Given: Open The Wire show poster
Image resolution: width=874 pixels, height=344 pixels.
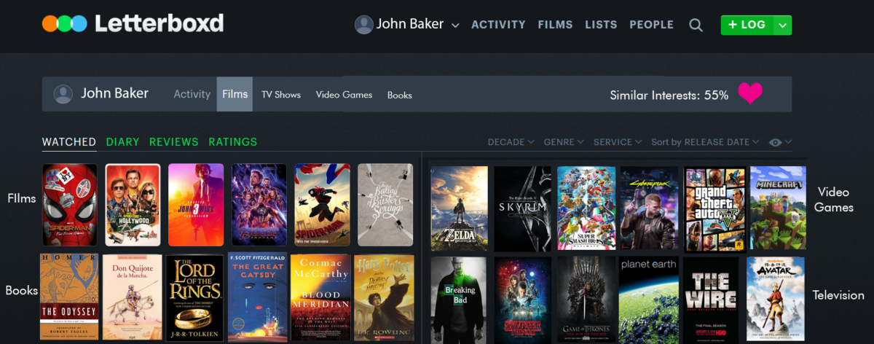Looking at the screenshot, I should pos(712,300).
